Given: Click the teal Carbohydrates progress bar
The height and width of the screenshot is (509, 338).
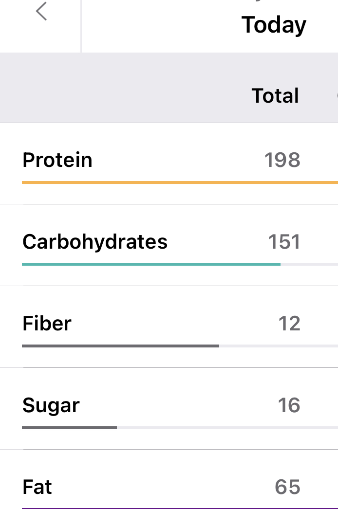Looking at the screenshot, I should pyautogui.click(x=151, y=264).
